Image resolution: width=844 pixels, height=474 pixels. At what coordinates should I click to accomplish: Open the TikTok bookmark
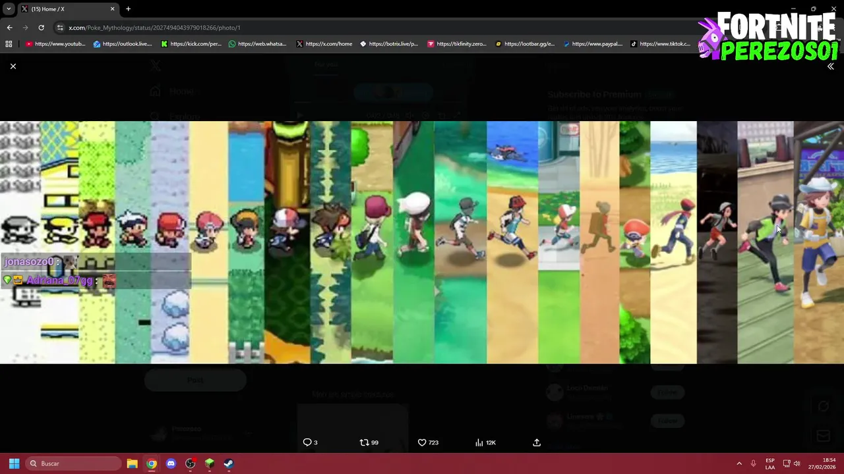[x=660, y=44]
